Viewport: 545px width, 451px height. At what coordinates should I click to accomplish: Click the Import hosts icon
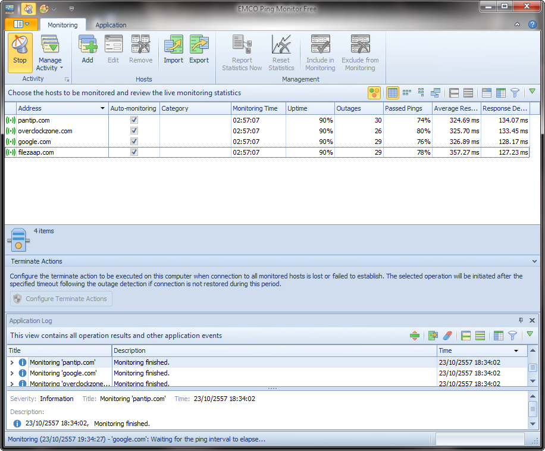click(173, 45)
